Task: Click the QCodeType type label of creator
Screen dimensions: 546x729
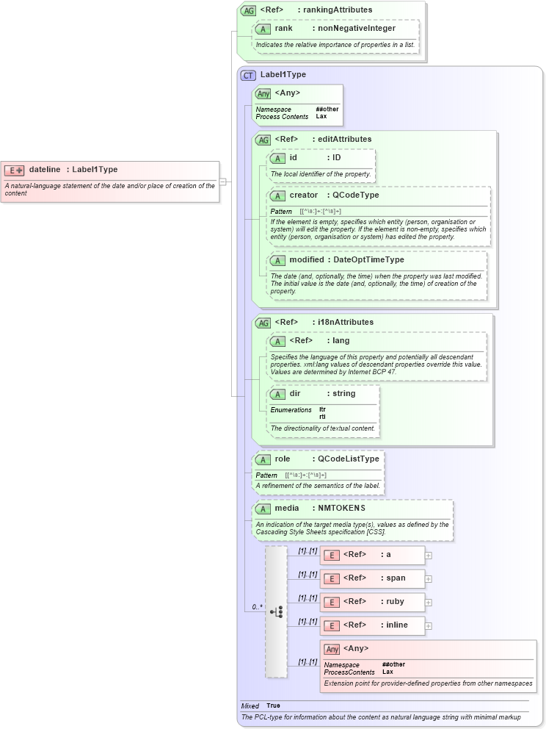Action: click(356, 195)
